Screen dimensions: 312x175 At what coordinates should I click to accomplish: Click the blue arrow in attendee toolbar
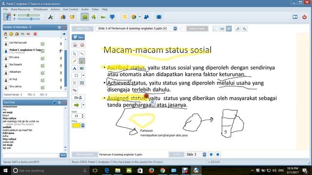64,34
